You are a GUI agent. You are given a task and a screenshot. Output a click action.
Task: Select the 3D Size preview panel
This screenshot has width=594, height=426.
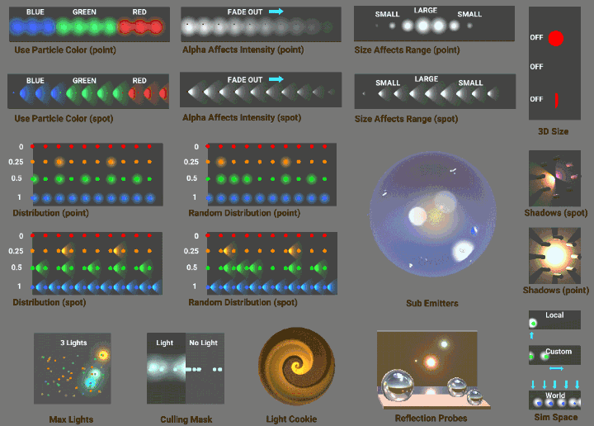554,64
